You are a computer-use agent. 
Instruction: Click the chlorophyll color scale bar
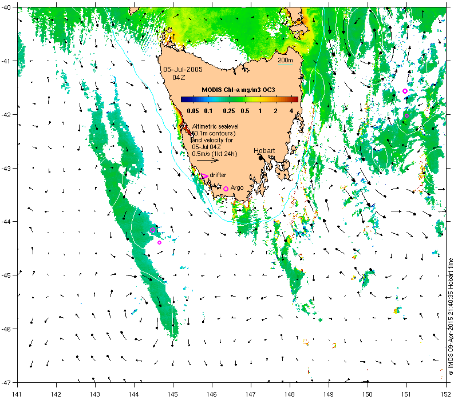(239, 99)
